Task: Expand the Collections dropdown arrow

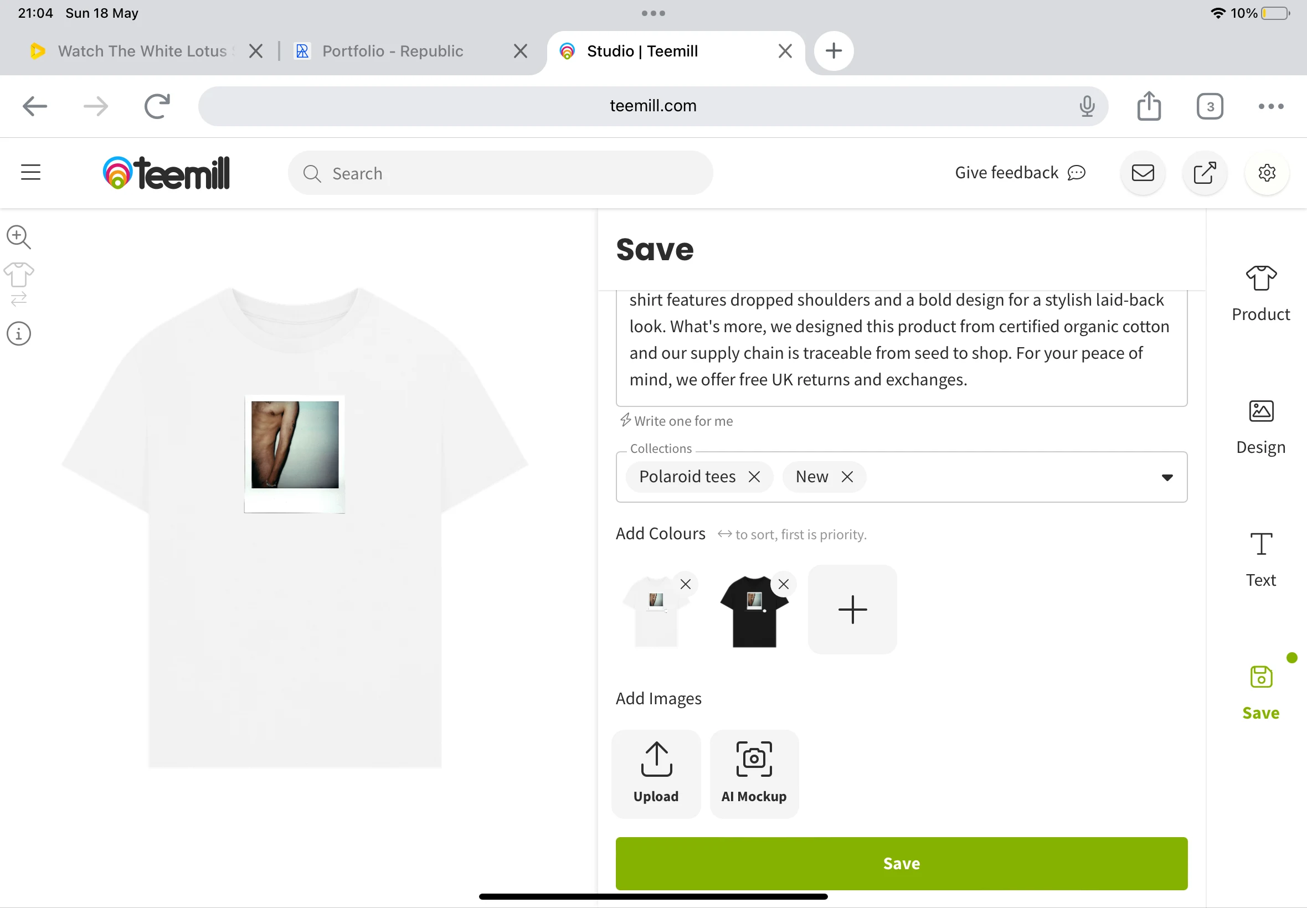Action: [x=1167, y=477]
